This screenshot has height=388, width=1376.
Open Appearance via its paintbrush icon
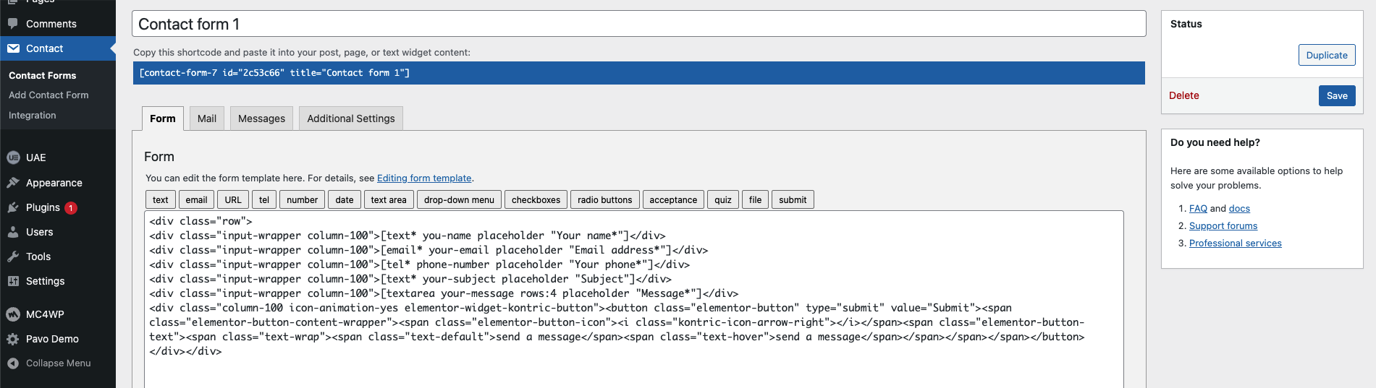13,183
